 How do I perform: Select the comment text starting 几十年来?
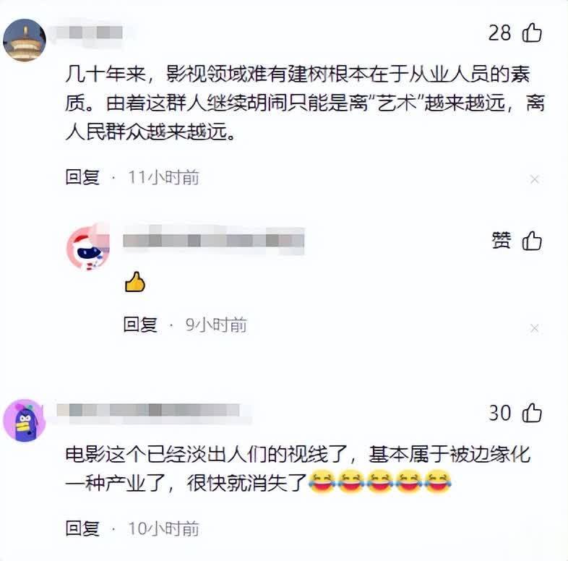[305, 103]
